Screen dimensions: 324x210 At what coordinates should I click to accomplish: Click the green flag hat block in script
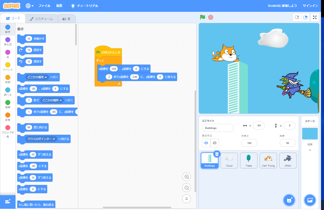[108, 51]
